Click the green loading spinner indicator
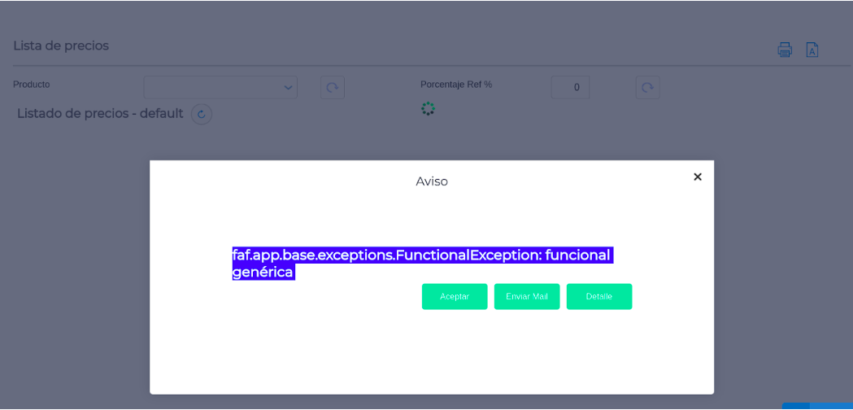853x410 pixels. pyautogui.click(x=428, y=108)
